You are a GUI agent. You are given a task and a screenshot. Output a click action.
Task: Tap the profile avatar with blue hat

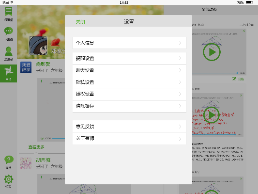click(x=38, y=46)
